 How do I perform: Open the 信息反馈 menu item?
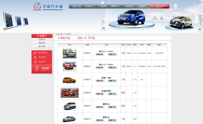pyautogui.click(x=129, y=6)
